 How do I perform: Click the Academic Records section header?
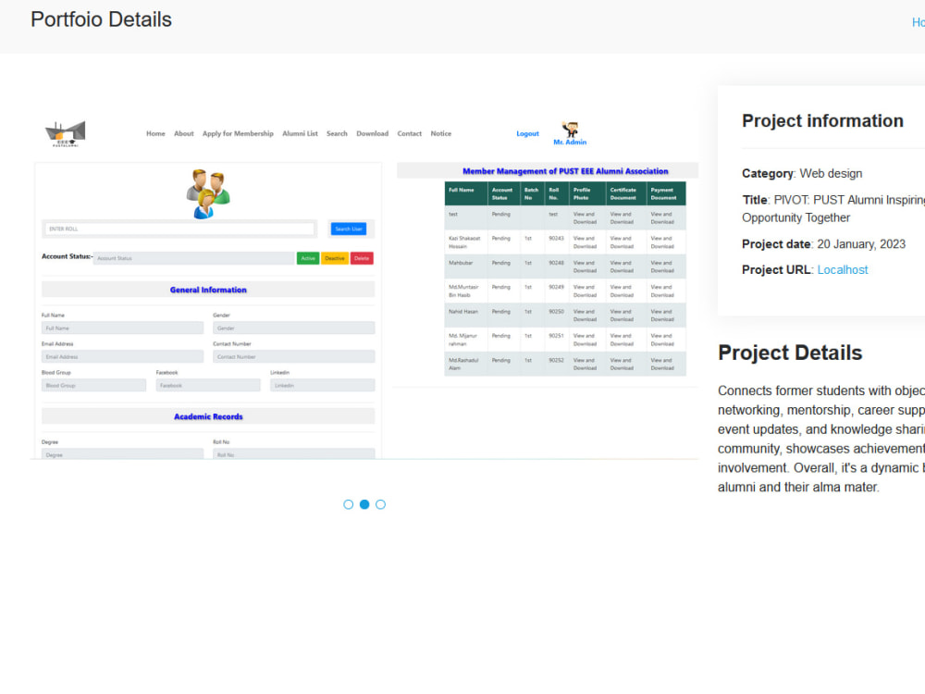(x=208, y=416)
